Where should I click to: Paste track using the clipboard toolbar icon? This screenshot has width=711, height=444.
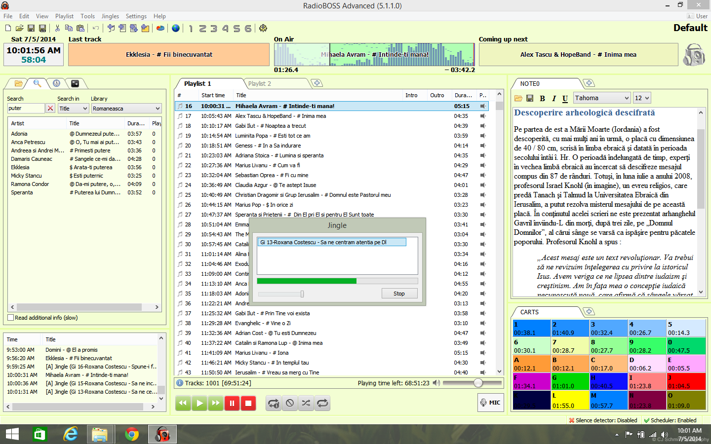click(x=80, y=28)
